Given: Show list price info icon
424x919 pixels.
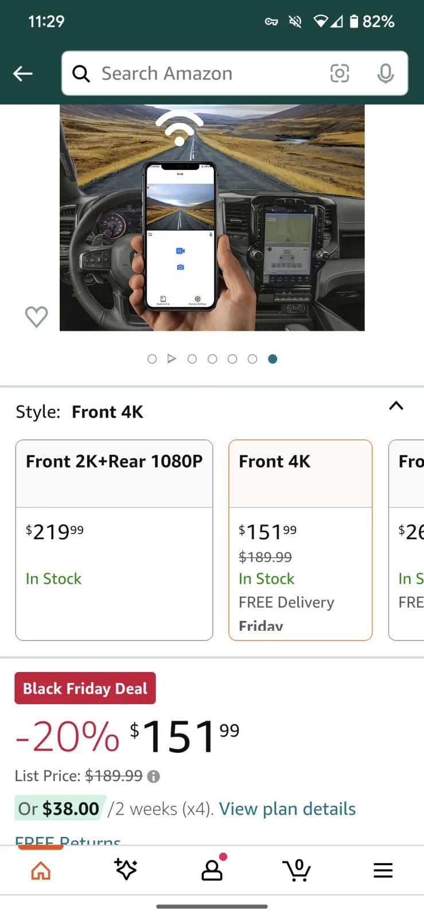Looking at the screenshot, I should coord(153,777).
